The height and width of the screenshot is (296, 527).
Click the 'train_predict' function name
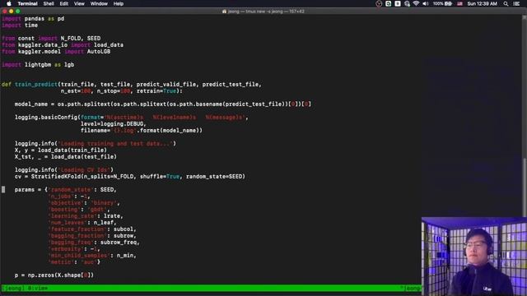36,85
